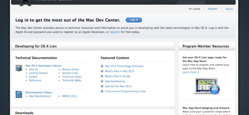Open the App Sandboxing link
This screenshot has width=249, height=115.
click(115, 81)
